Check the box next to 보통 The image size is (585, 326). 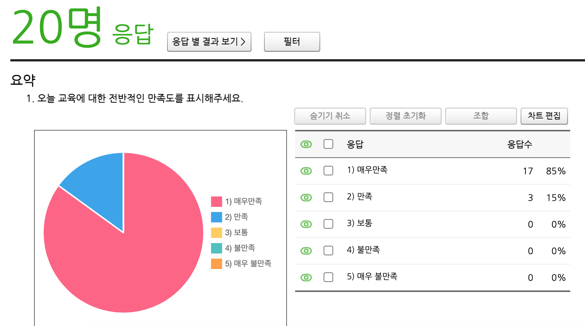pyautogui.click(x=328, y=224)
